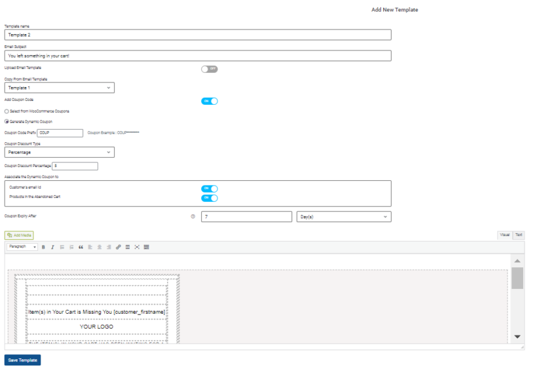This screenshot has height=376, width=537.
Task: Toggle italic formatting in the editor
Action: coord(53,247)
